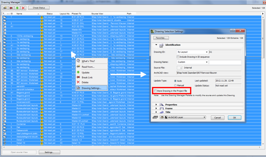Click the warning icon in the W.21.01 GVL row
This screenshot has height=157, width=266.
(42, 23)
